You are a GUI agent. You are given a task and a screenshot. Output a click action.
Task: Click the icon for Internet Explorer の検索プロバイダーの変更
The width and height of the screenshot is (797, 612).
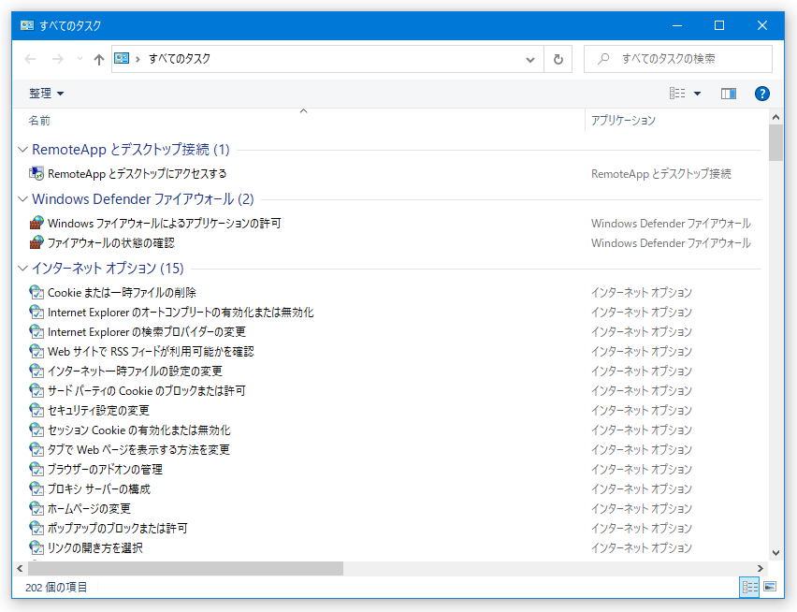[x=36, y=332]
